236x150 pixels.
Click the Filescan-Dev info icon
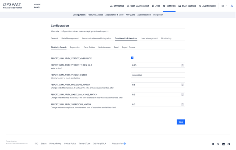click(125, 144)
